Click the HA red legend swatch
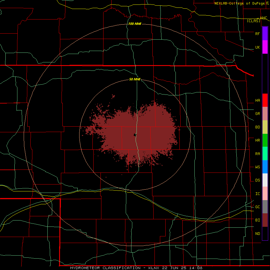270x270 pixels. 265,100
